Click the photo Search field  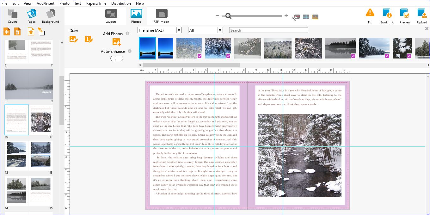click(x=268, y=30)
